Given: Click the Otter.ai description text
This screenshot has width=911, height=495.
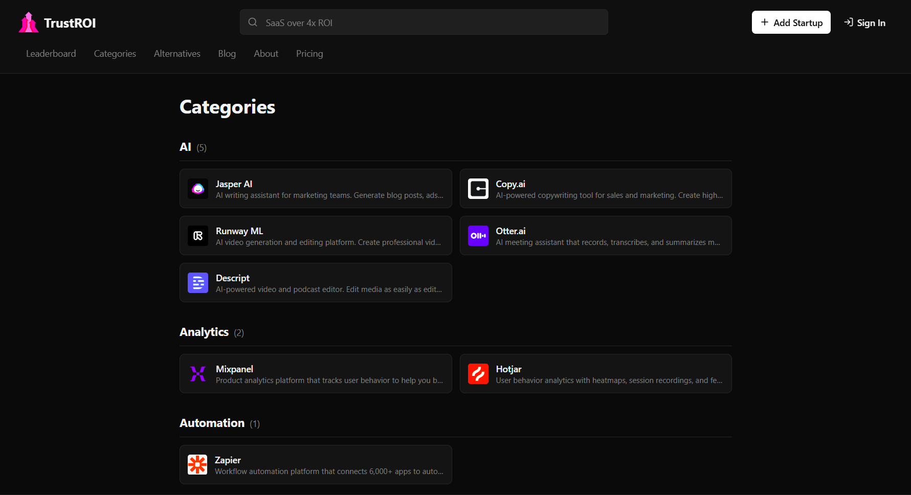Looking at the screenshot, I should point(608,242).
